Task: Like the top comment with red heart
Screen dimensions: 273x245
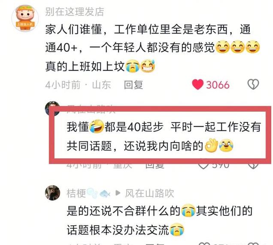Action: click(x=197, y=85)
